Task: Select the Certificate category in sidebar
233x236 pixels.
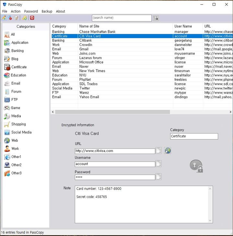Action: click(x=15, y=67)
